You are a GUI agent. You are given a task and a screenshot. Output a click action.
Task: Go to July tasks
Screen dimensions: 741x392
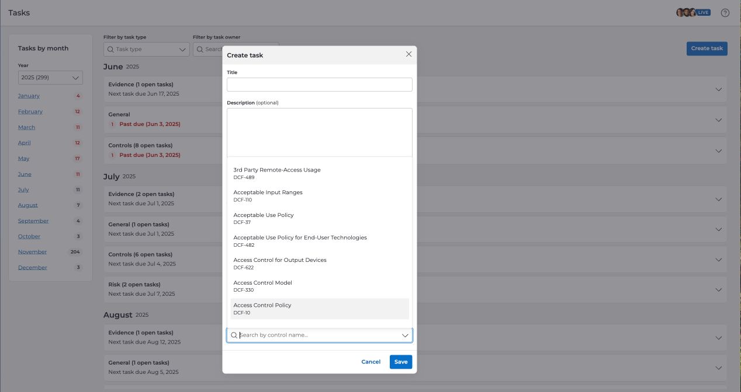coord(23,190)
